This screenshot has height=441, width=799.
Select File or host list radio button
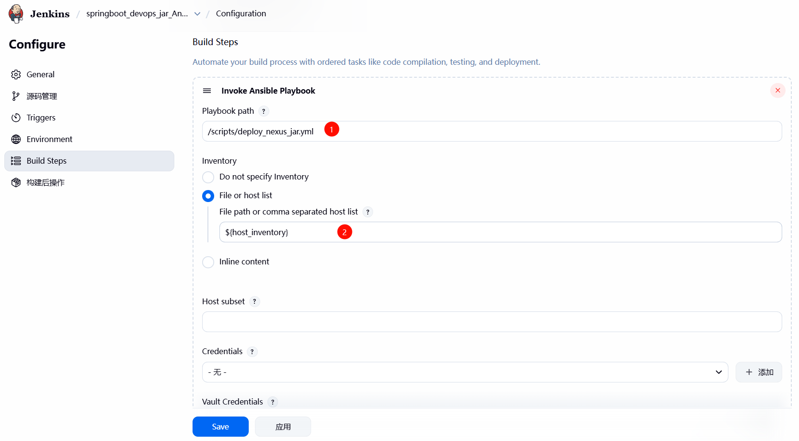pyautogui.click(x=208, y=196)
